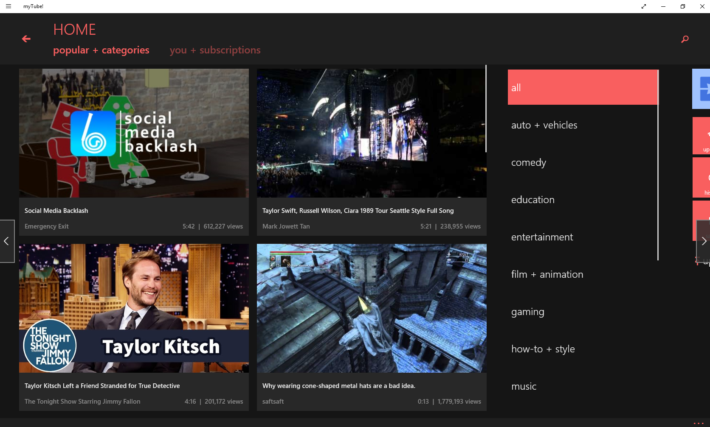Image resolution: width=710 pixels, height=427 pixels.
Task: Play the cone-shaped metal hats game thumbnail
Action: [x=372, y=308]
